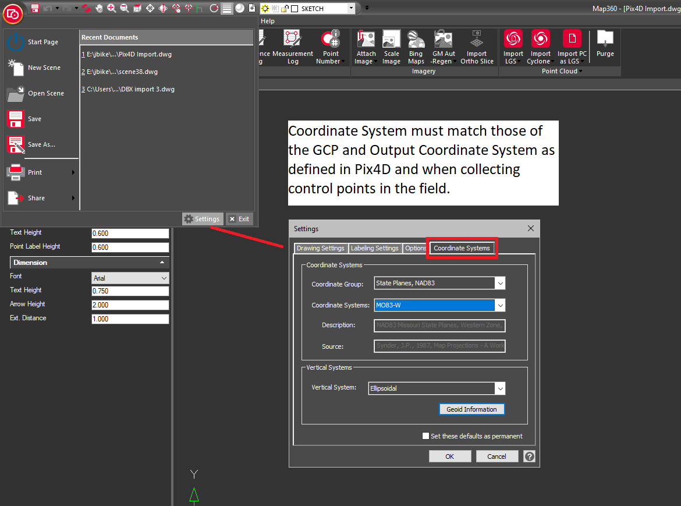The image size is (681, 506).
Task: Click the Scale Image tool
Action: (x=391, y=47)
